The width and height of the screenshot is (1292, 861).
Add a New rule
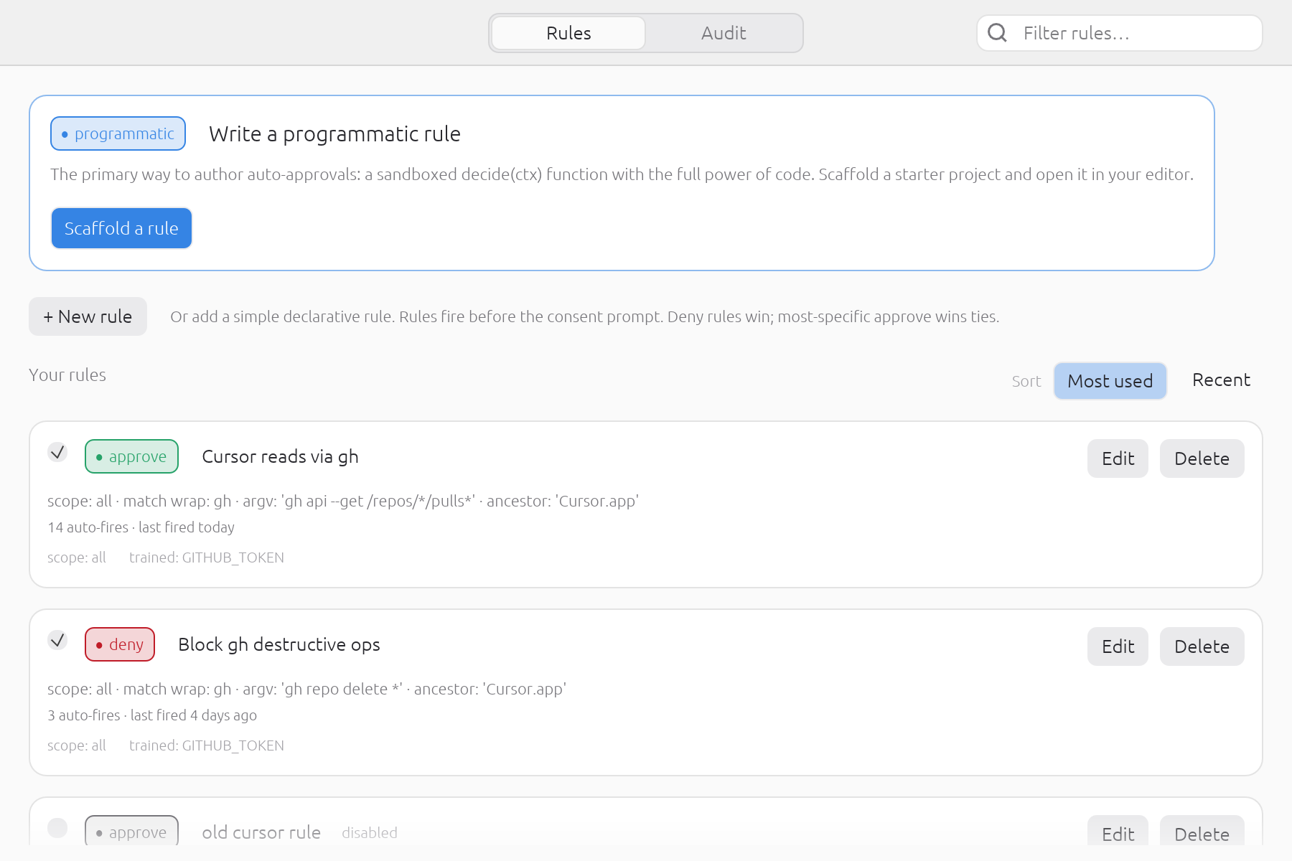[x=88, y=316]
